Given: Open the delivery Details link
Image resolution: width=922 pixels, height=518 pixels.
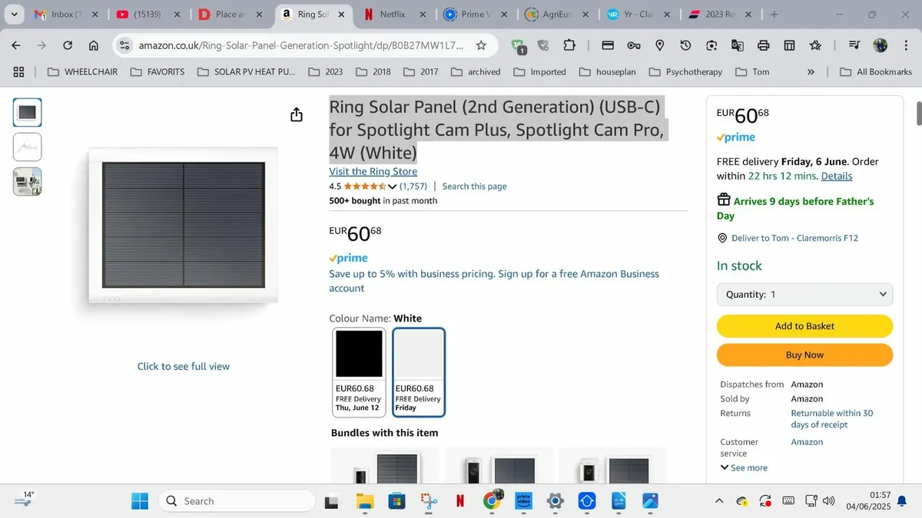Looking at the screenshot, I should point(837,176).
